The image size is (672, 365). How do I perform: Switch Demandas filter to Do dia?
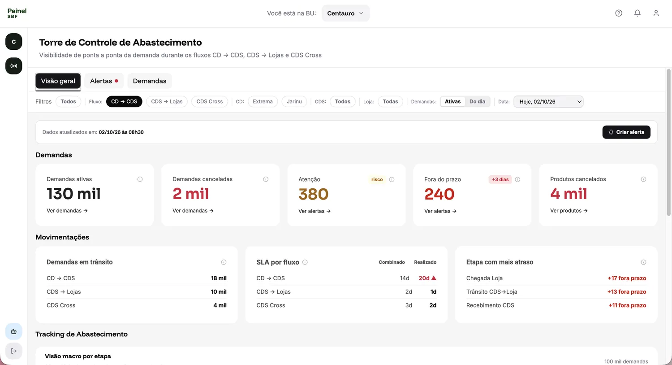[477, 102]
